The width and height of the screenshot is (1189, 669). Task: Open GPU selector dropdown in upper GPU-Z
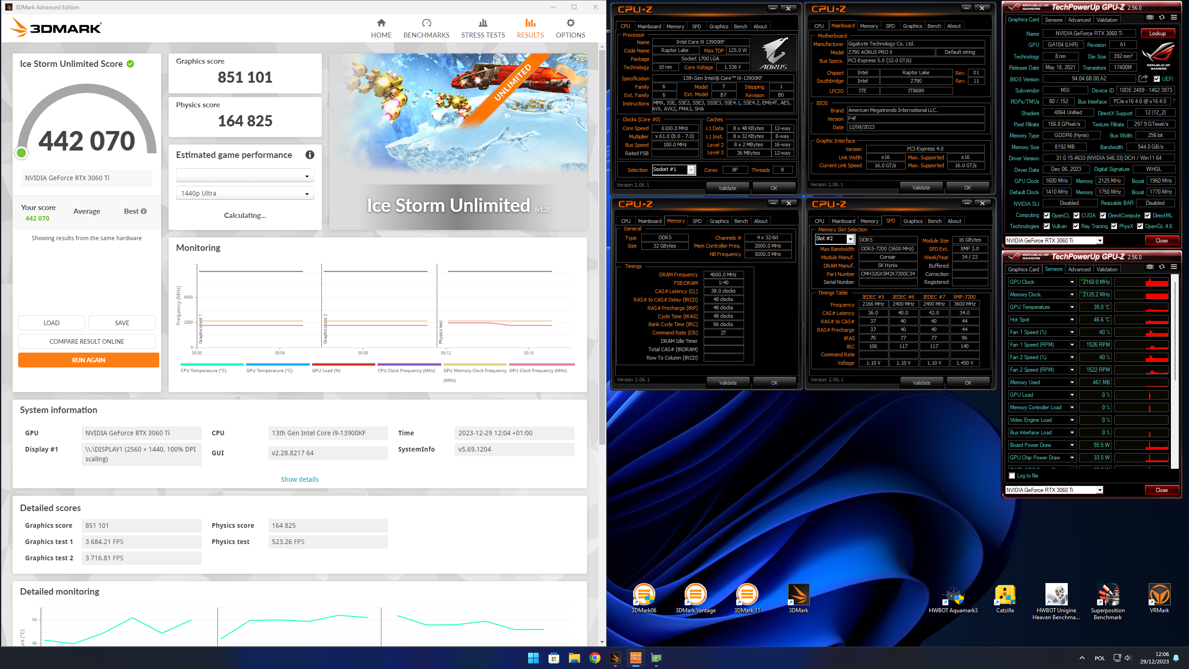[x=1054, y=241]
